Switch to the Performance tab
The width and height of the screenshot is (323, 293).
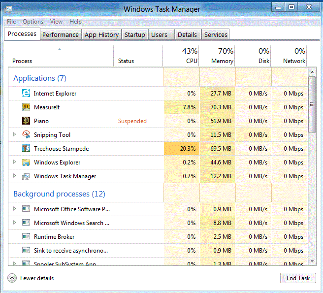[x=61, y=34]
